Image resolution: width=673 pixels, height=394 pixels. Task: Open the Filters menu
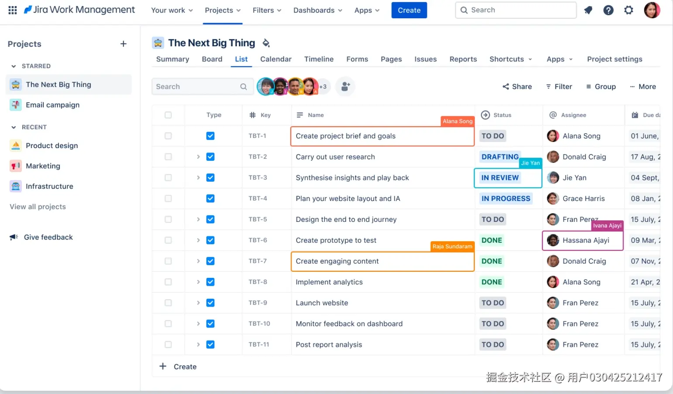click(266, 10)
